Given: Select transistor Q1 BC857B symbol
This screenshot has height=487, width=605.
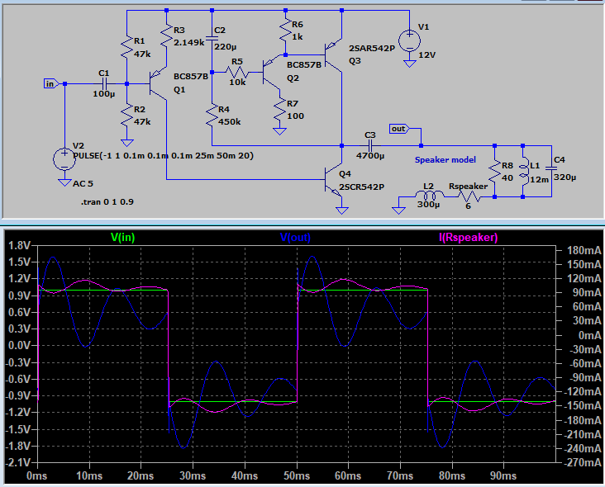Looking at the screenshot, I should tap(158, 83).
